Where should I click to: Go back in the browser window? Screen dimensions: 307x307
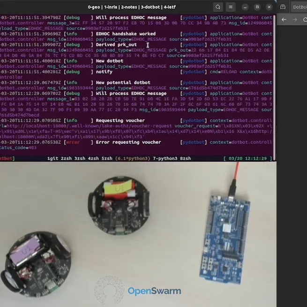[284, 20]
